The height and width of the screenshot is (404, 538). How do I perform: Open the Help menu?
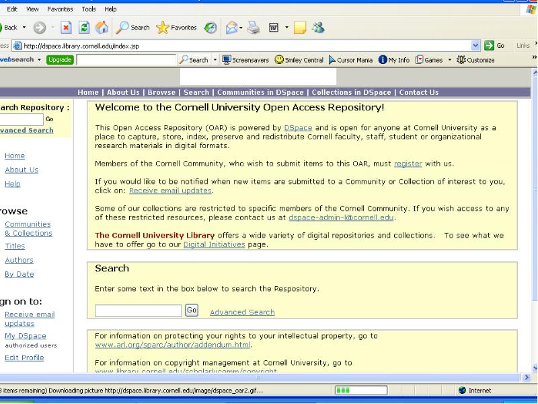(x=110, y=9)
